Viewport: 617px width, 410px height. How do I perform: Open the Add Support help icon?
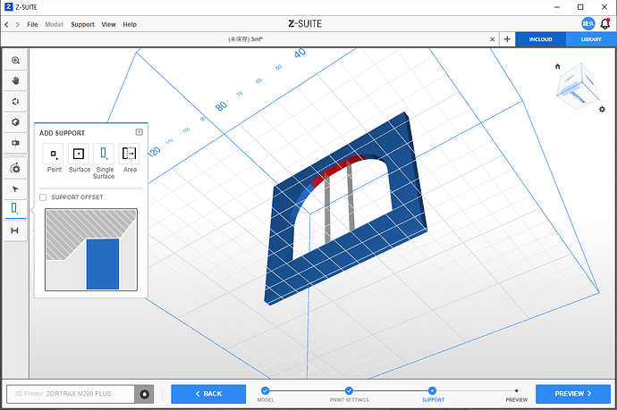(x=139, y=132)
